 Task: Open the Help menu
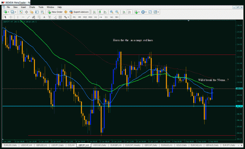[60, 7]
